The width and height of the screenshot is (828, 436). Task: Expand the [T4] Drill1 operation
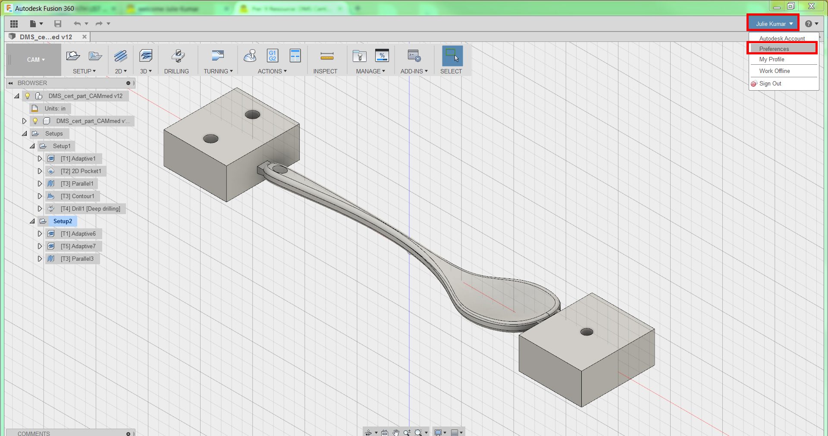tap(40, 209)
